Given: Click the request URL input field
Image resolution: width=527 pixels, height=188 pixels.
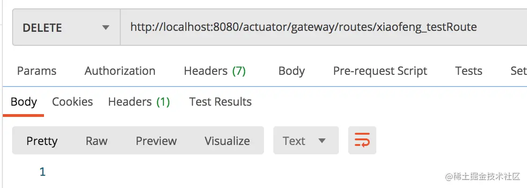Looking at the screenshot, I should 323,27.
